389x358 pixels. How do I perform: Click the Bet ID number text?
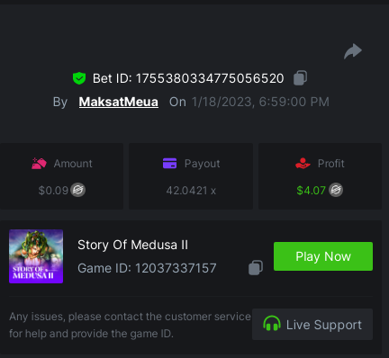coord(210,78)
